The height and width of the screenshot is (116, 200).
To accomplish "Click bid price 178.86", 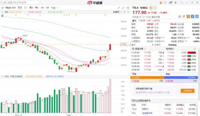I will tap(135, 81).
